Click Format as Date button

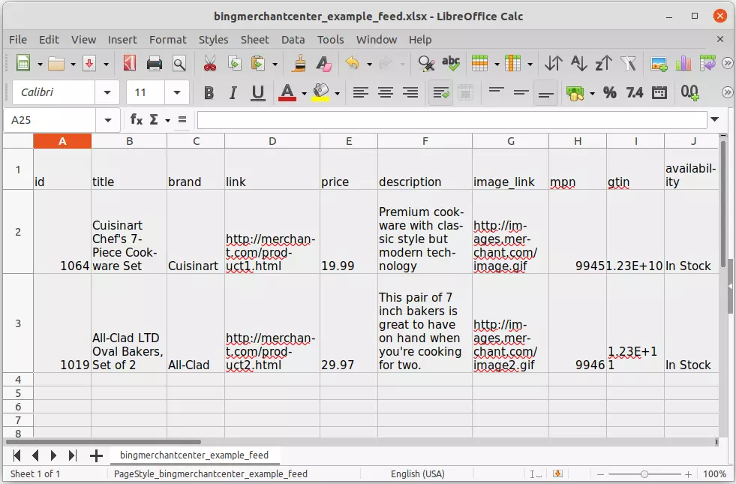coord(659,92)
